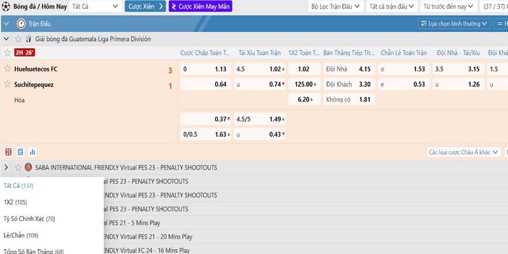
Task: Click the clock icon beside Trận Đấu
Action: (x=20, y=23)
